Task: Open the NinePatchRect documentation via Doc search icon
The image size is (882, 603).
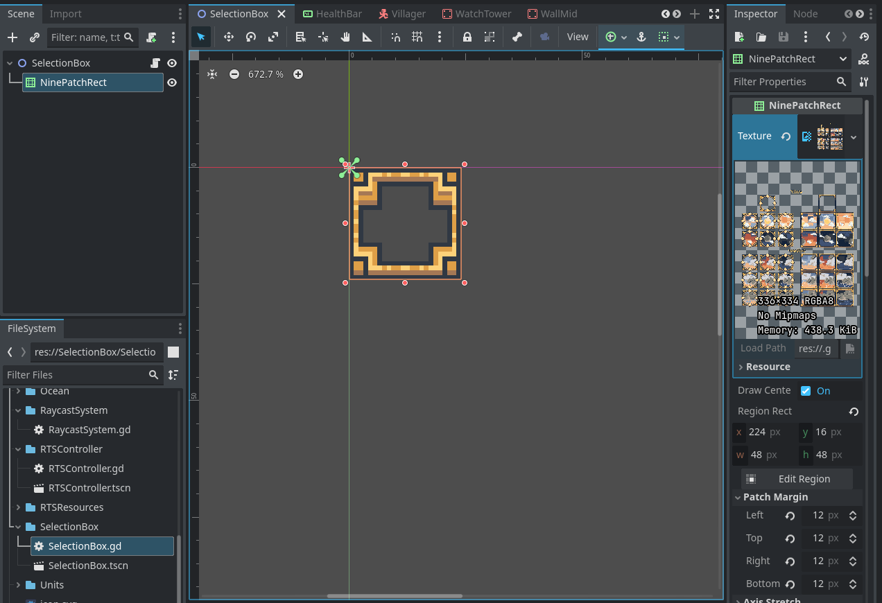Action: pyautogui.click(x=865, y=59)
